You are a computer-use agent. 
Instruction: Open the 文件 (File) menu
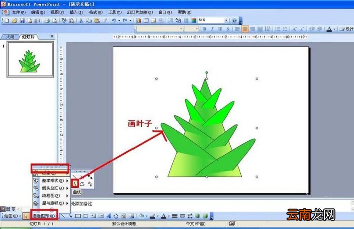[x=19, y=12]
